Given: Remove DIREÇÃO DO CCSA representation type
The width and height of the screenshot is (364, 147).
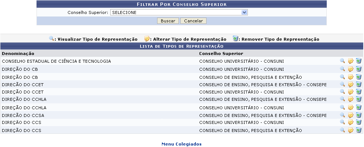Looking at the screenshot, I should pos(359,115).
